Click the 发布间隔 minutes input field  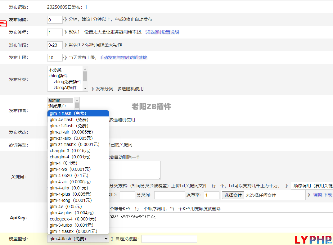click(x=55, y=20)
